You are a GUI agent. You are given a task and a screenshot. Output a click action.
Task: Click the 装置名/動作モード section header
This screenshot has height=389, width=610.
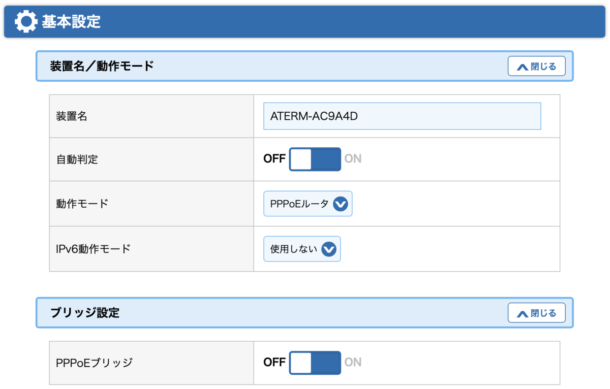102,66
